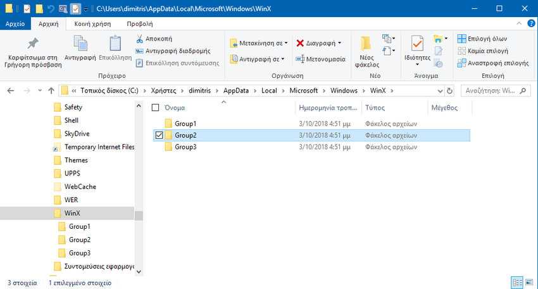538x289 pixels.
Task: Click Χρήστες in the address breadcrumb
Action: click(163, 91)
